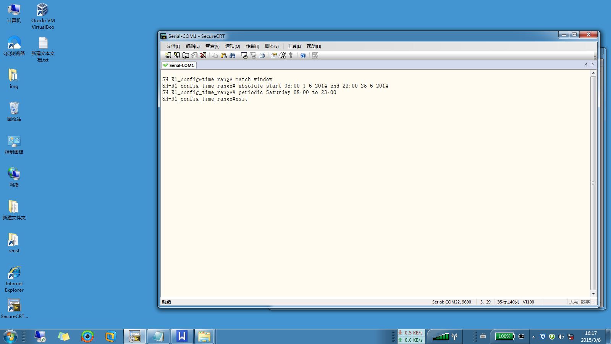Open the 查看(V) menu
611x344 pixels.
tap(212, 46)
